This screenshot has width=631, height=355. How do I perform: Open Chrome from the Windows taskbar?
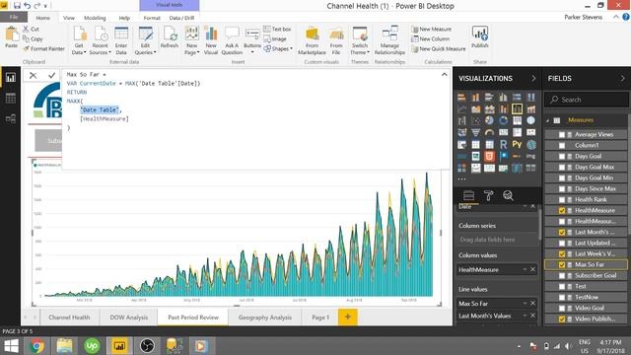tap(36, 346)
